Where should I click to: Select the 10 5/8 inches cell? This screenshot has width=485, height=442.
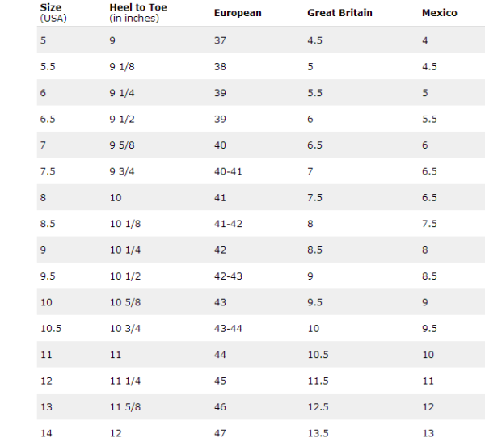pos(125,302)
